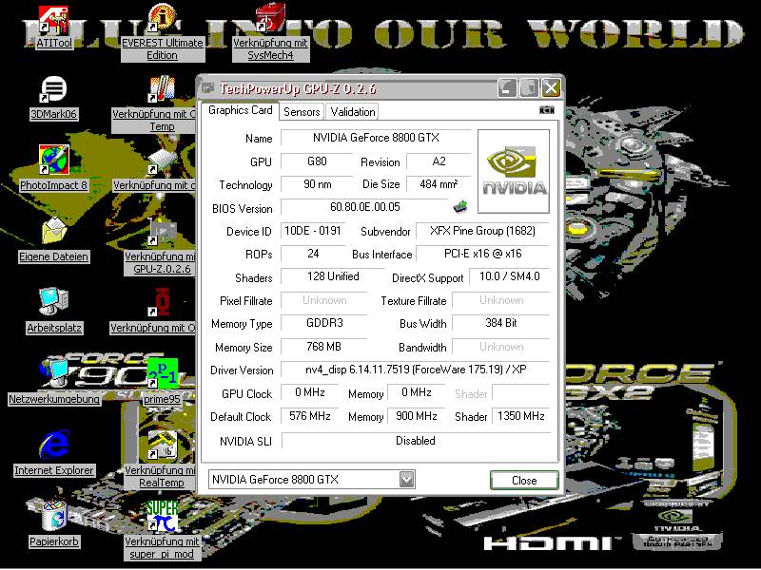The width and height of the screenshot is (761, 570).
Task: Expand the GPU selection dropdown arrow
Action: point(407,480)
